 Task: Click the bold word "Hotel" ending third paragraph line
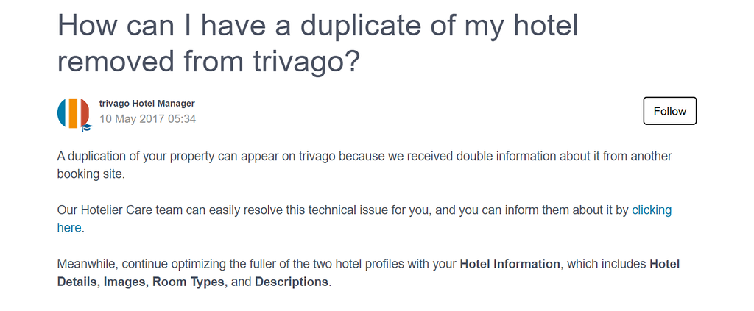coord(665,265)
